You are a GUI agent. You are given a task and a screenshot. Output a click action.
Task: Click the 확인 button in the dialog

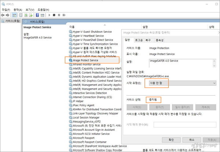[171, 140]
